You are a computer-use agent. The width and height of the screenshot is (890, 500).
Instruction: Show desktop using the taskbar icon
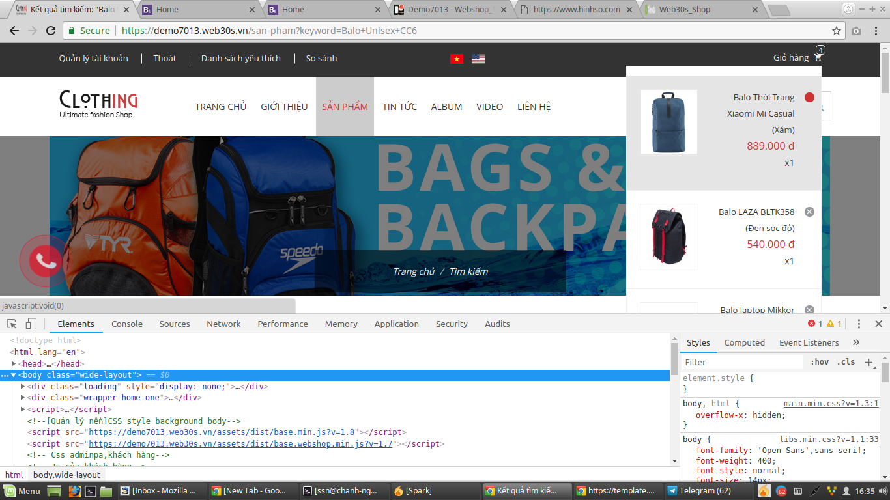(55, 491)
